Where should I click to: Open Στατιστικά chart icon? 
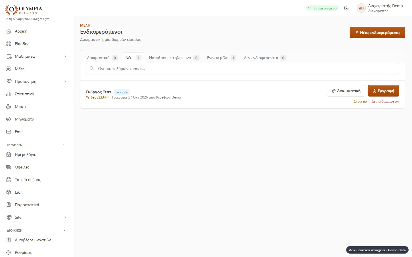(9, 94)
